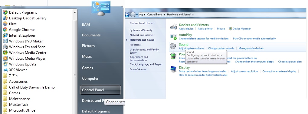Click Choose a power plan link
Image resolution: width=308 pixels, height=114 pixels.
tap(290, 62)
